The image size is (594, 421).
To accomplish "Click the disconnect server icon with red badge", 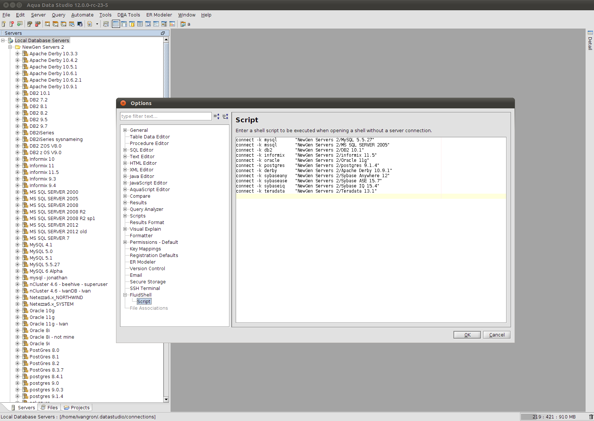I will (x=38, y=24).
